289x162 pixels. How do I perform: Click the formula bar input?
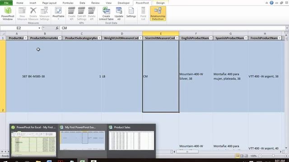click(x=172, y=28)
